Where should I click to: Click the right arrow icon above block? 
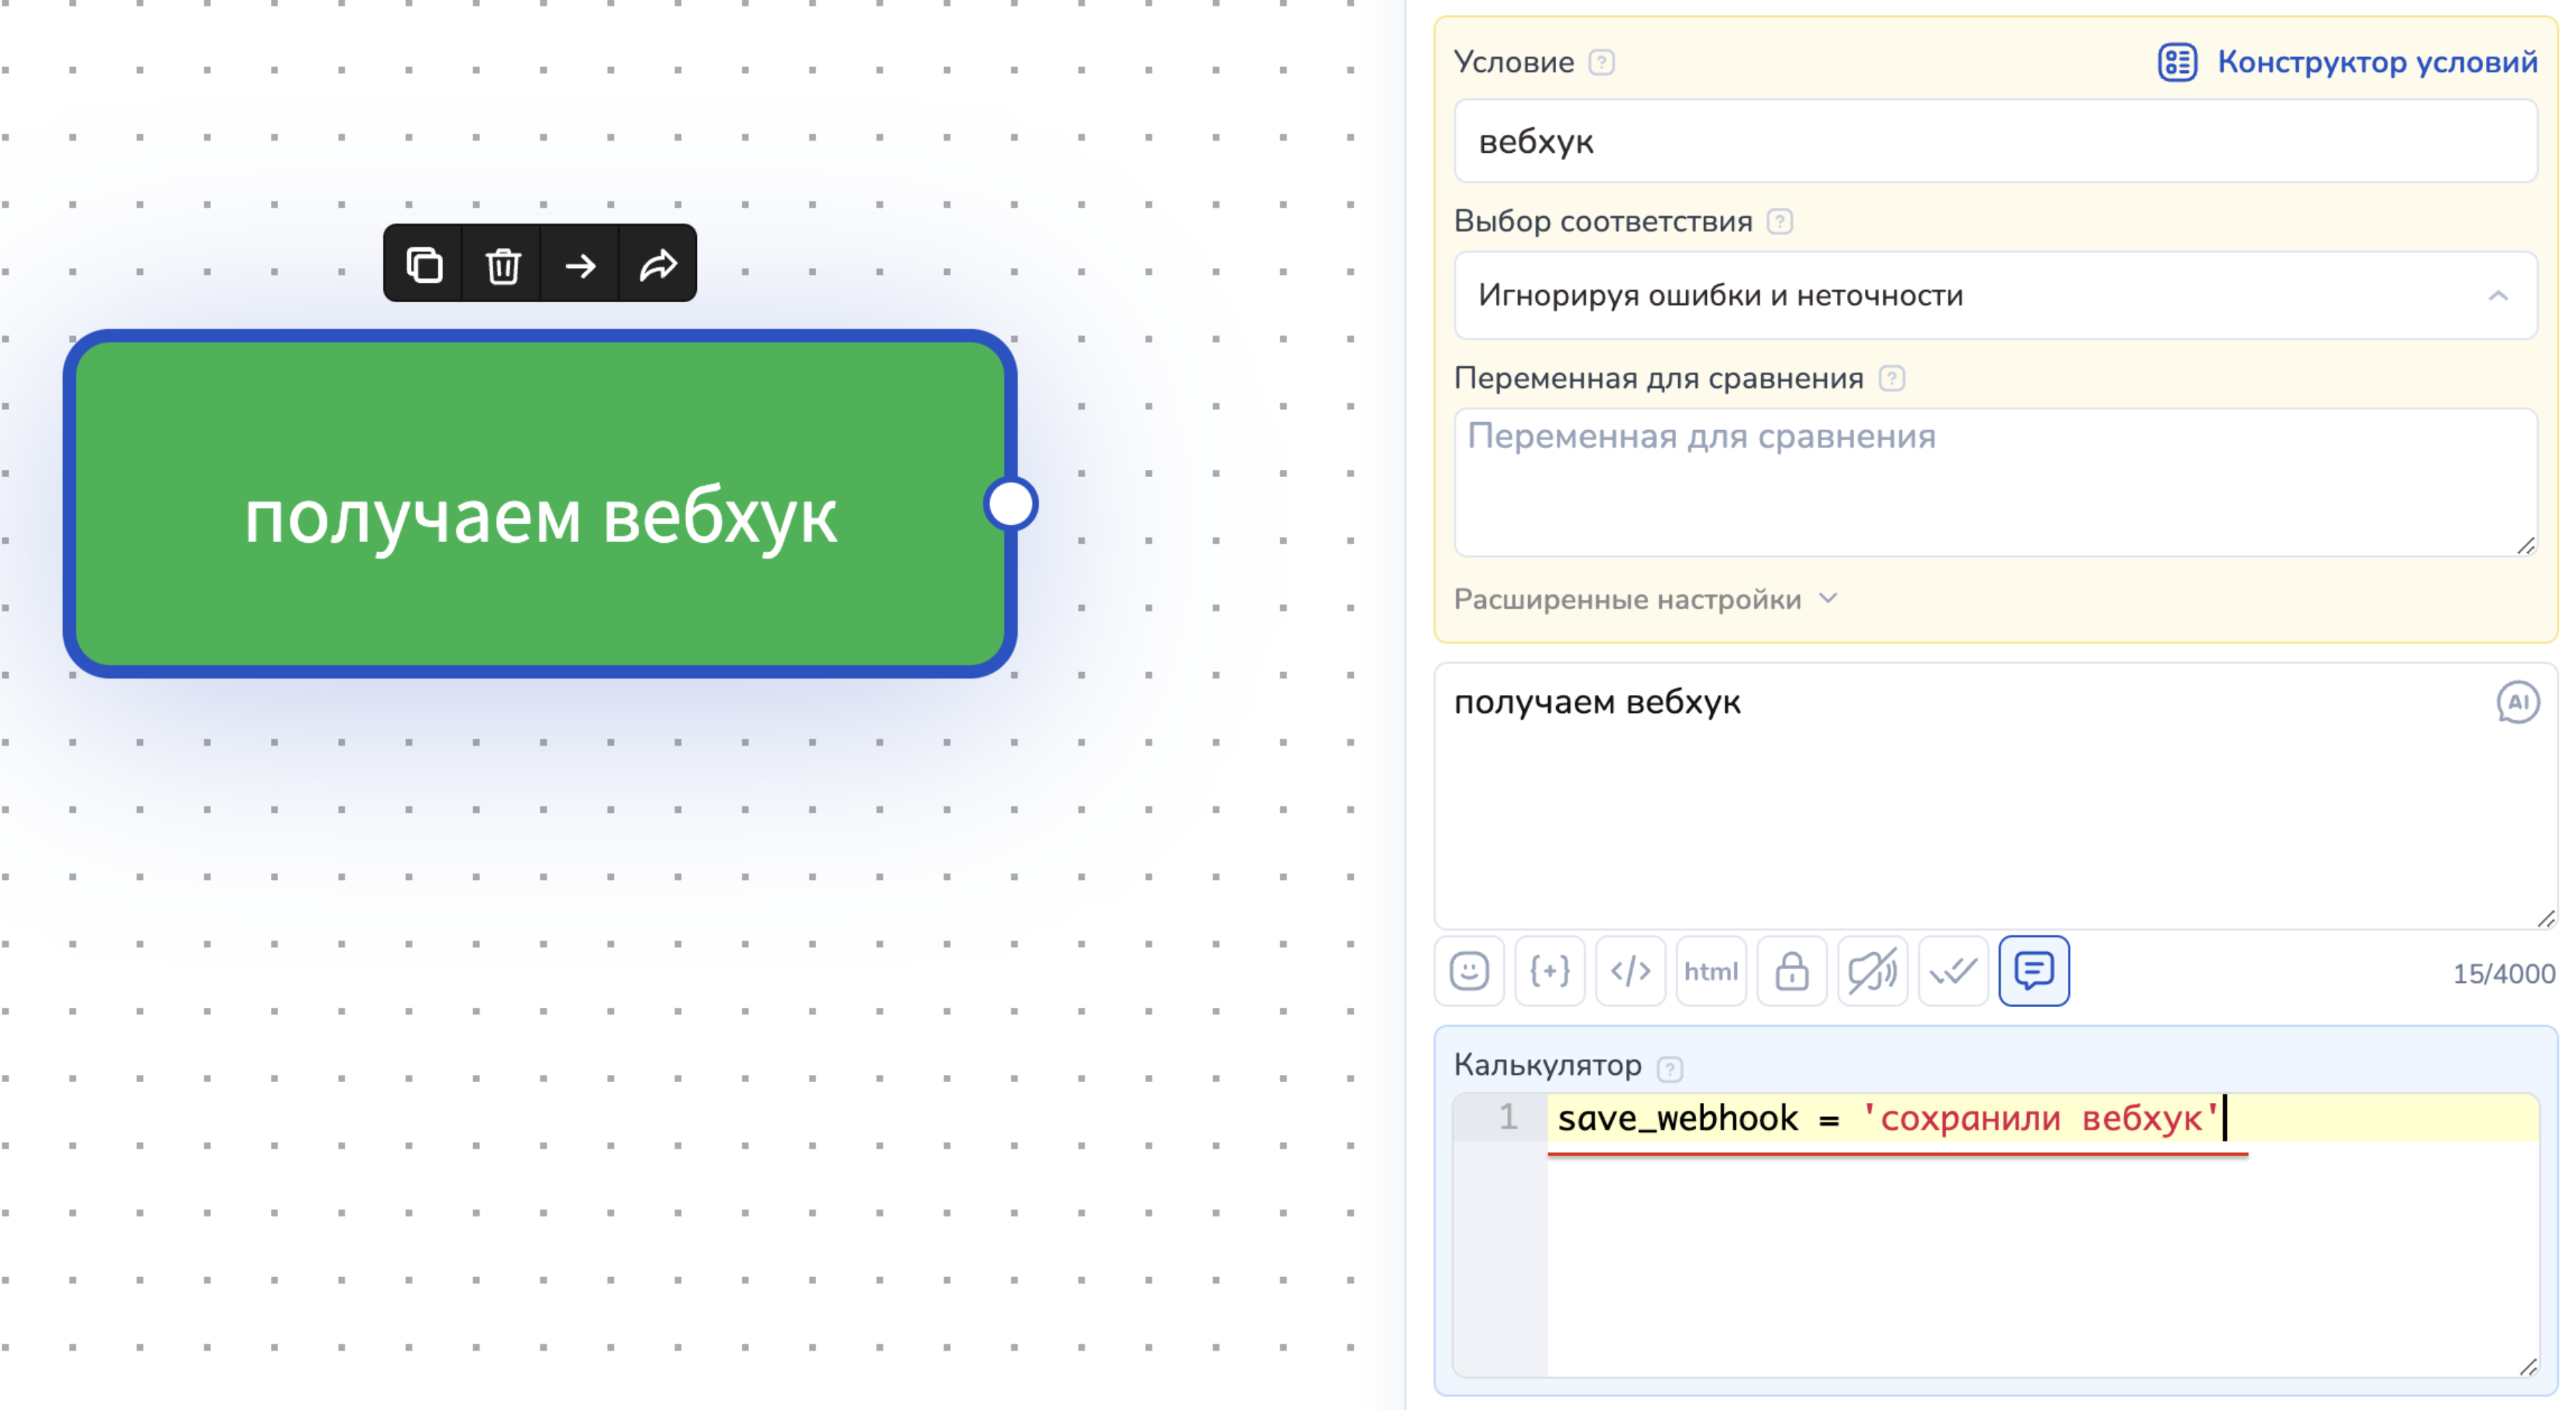tap(580, 265)
